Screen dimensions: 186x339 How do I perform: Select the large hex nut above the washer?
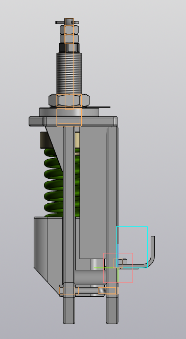pos(69,100)
